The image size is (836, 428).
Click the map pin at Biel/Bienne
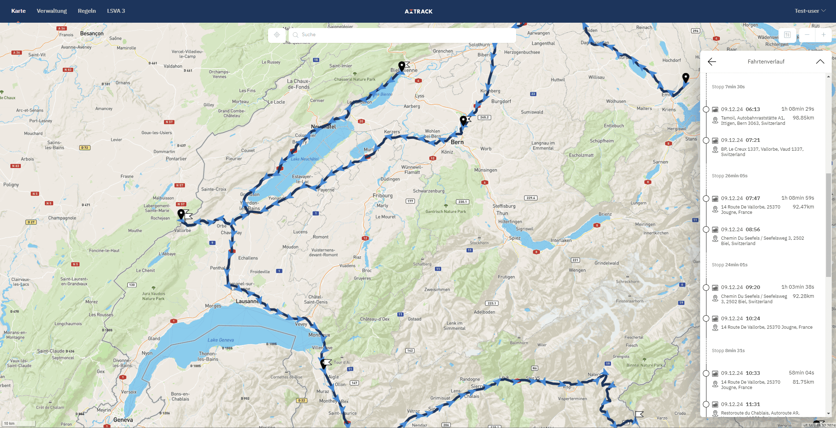click(x=401, y=66)
